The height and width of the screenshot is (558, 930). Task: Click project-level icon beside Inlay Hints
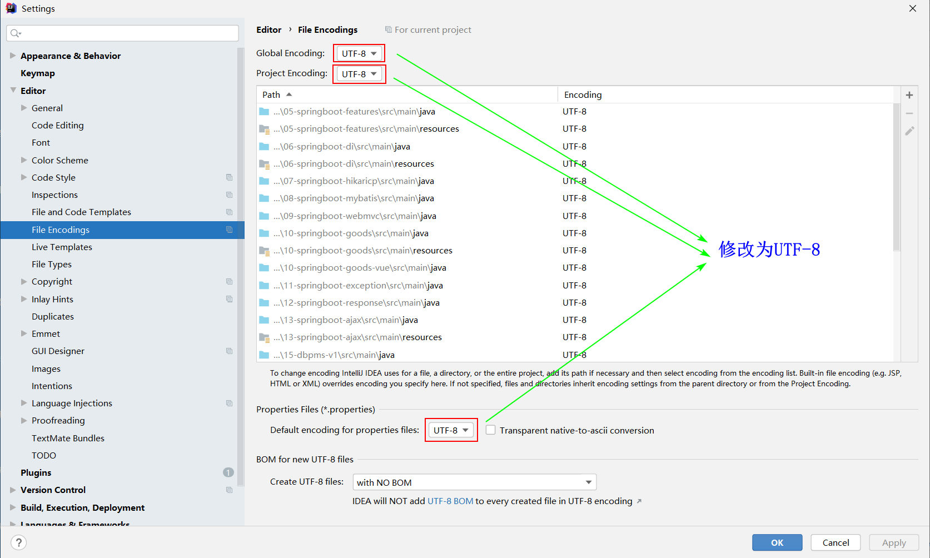tap(229, 299)
